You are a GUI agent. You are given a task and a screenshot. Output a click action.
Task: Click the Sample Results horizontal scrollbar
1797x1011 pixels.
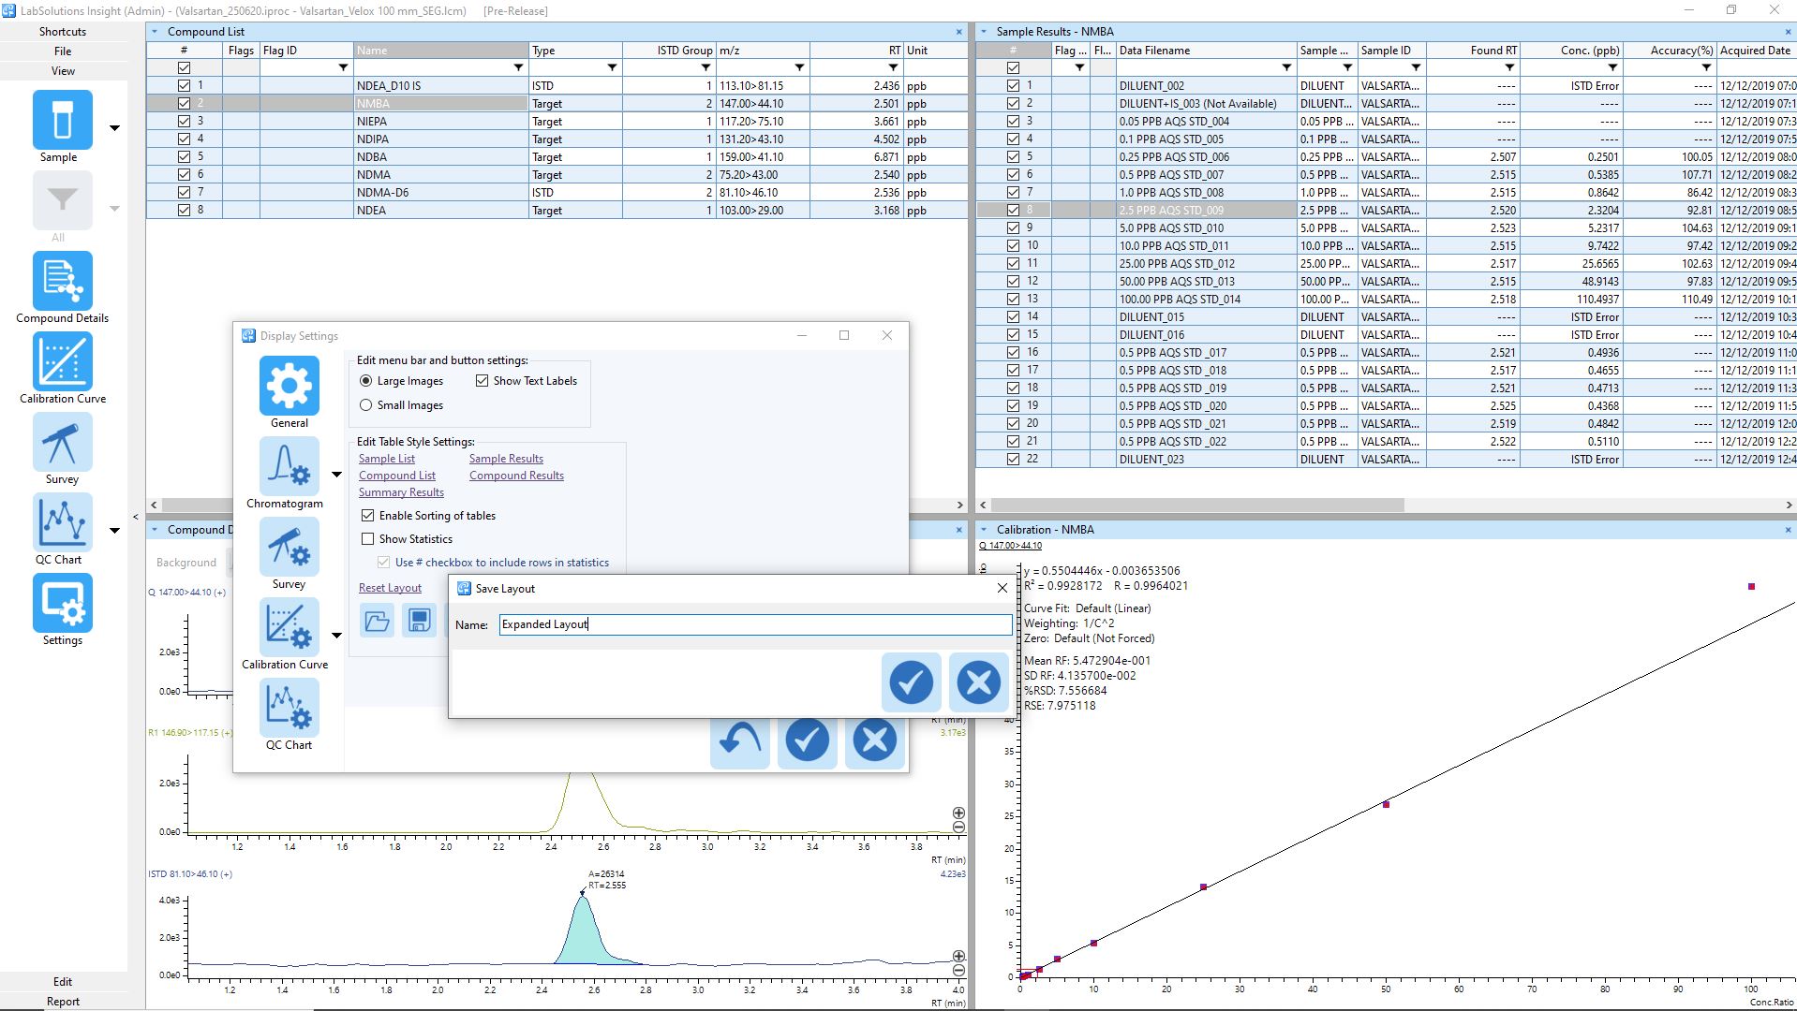point(1197,505)
